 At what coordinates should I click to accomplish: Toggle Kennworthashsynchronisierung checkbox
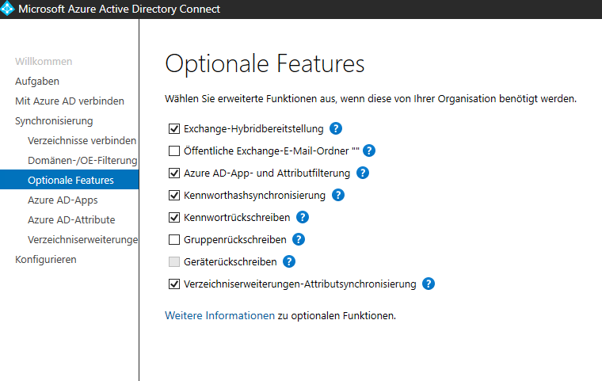pos(174,196)
